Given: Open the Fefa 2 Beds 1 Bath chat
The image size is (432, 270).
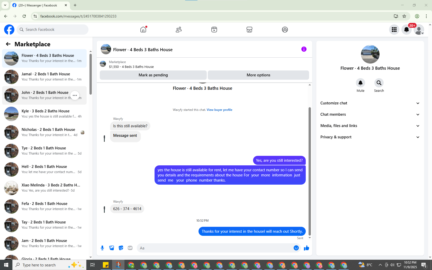Looking at the screenshot, I should pos(44,206).
